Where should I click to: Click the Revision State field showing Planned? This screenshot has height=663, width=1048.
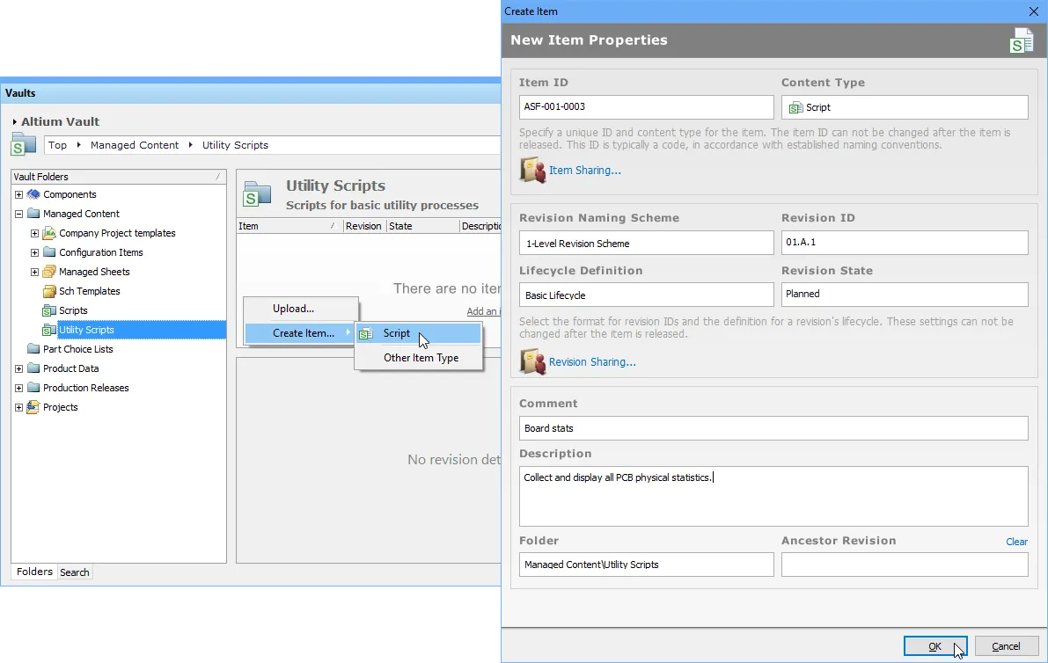tap(905, 295)
